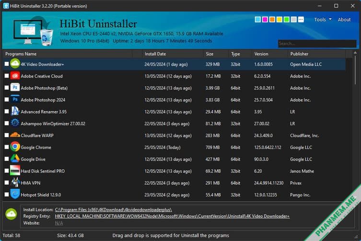Click the Ashampoo WinOptimizer gear icon
Viewport: 361px width, 241px height.
click(15, 123)
